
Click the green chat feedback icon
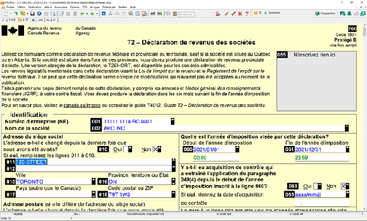342,14
